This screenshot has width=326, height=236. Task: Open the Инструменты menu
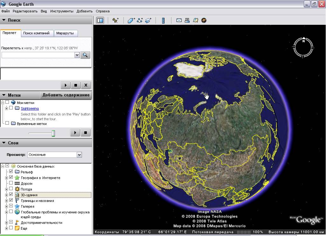point(62,11)
